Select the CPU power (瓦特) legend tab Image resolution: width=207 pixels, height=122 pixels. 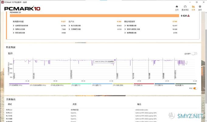pos(123,85)
